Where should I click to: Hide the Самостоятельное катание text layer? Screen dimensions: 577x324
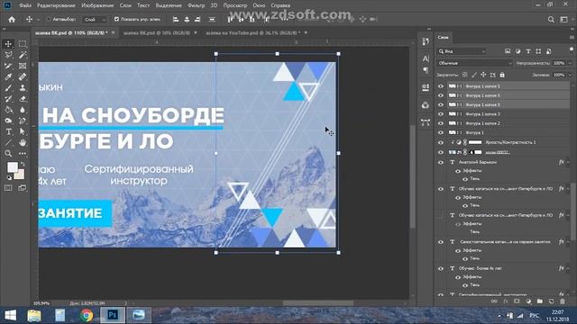click(x=441, y=242)
